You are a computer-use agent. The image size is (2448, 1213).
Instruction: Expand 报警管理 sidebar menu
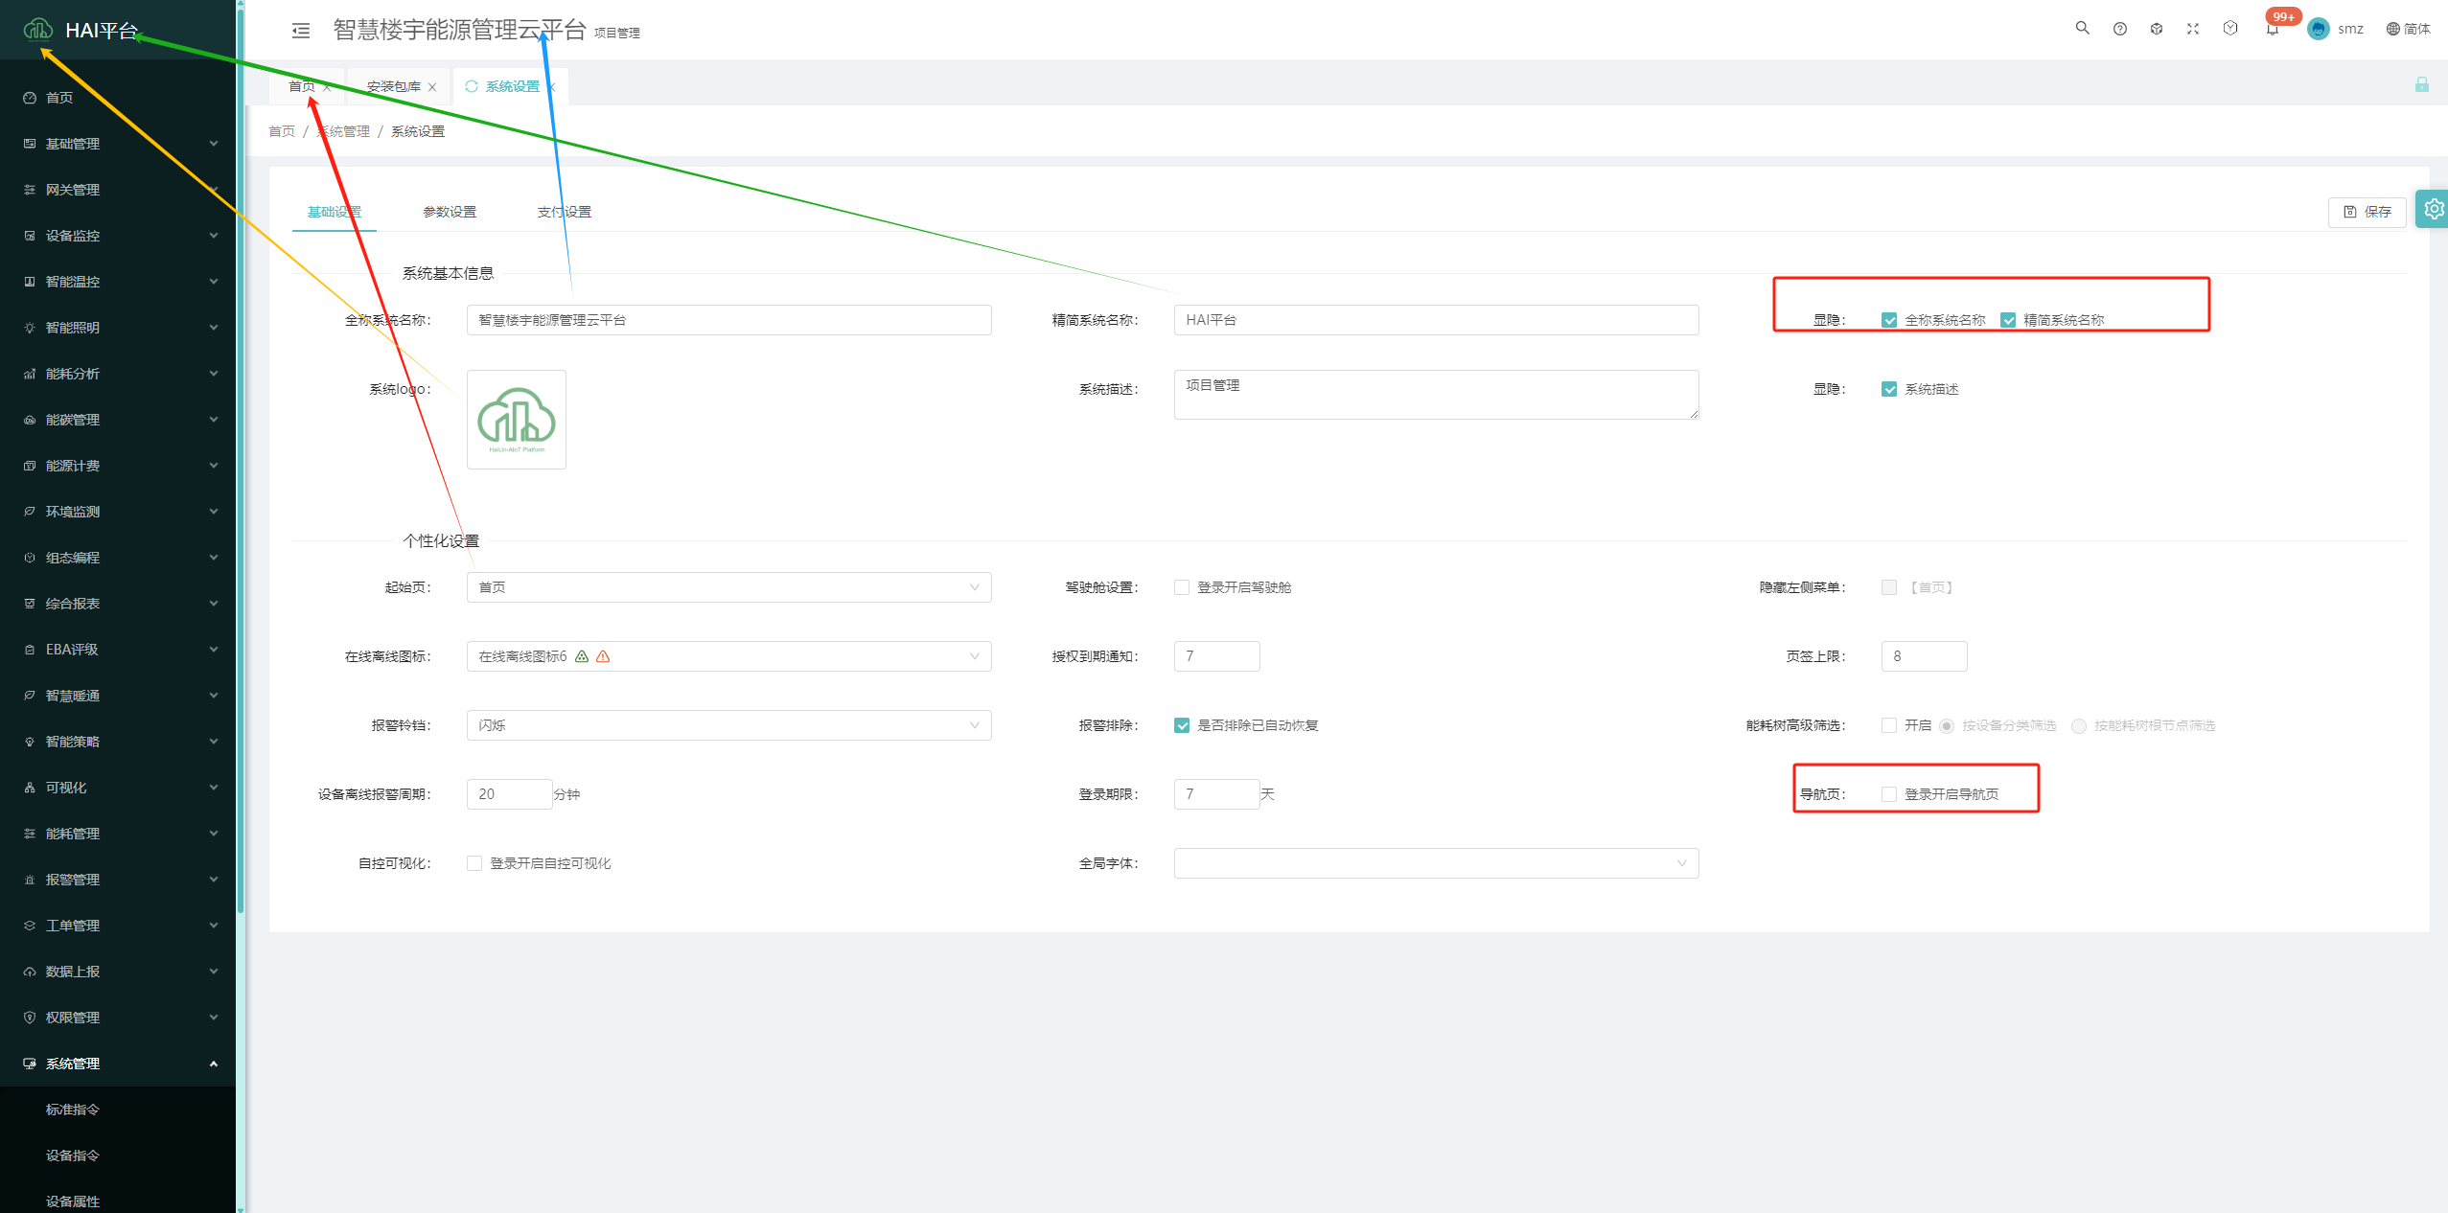[x=118, y=880]
